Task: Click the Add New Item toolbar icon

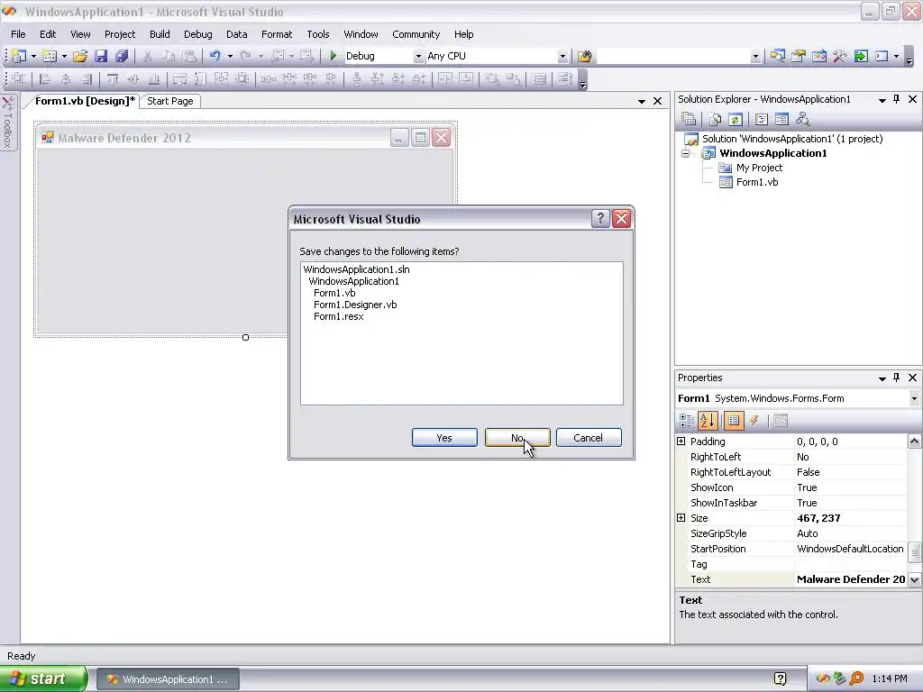Action: (50, 56)
